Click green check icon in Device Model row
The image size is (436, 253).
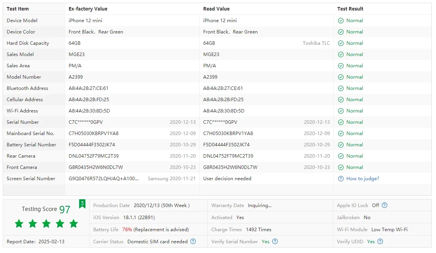[340, 21]
